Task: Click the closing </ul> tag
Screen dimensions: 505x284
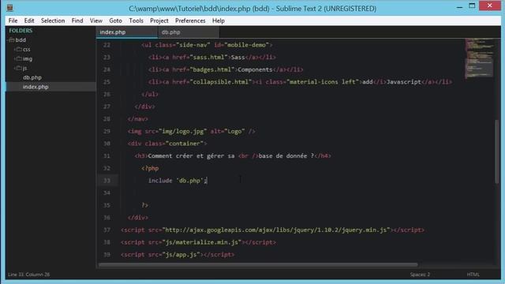Action: (150, 95)
